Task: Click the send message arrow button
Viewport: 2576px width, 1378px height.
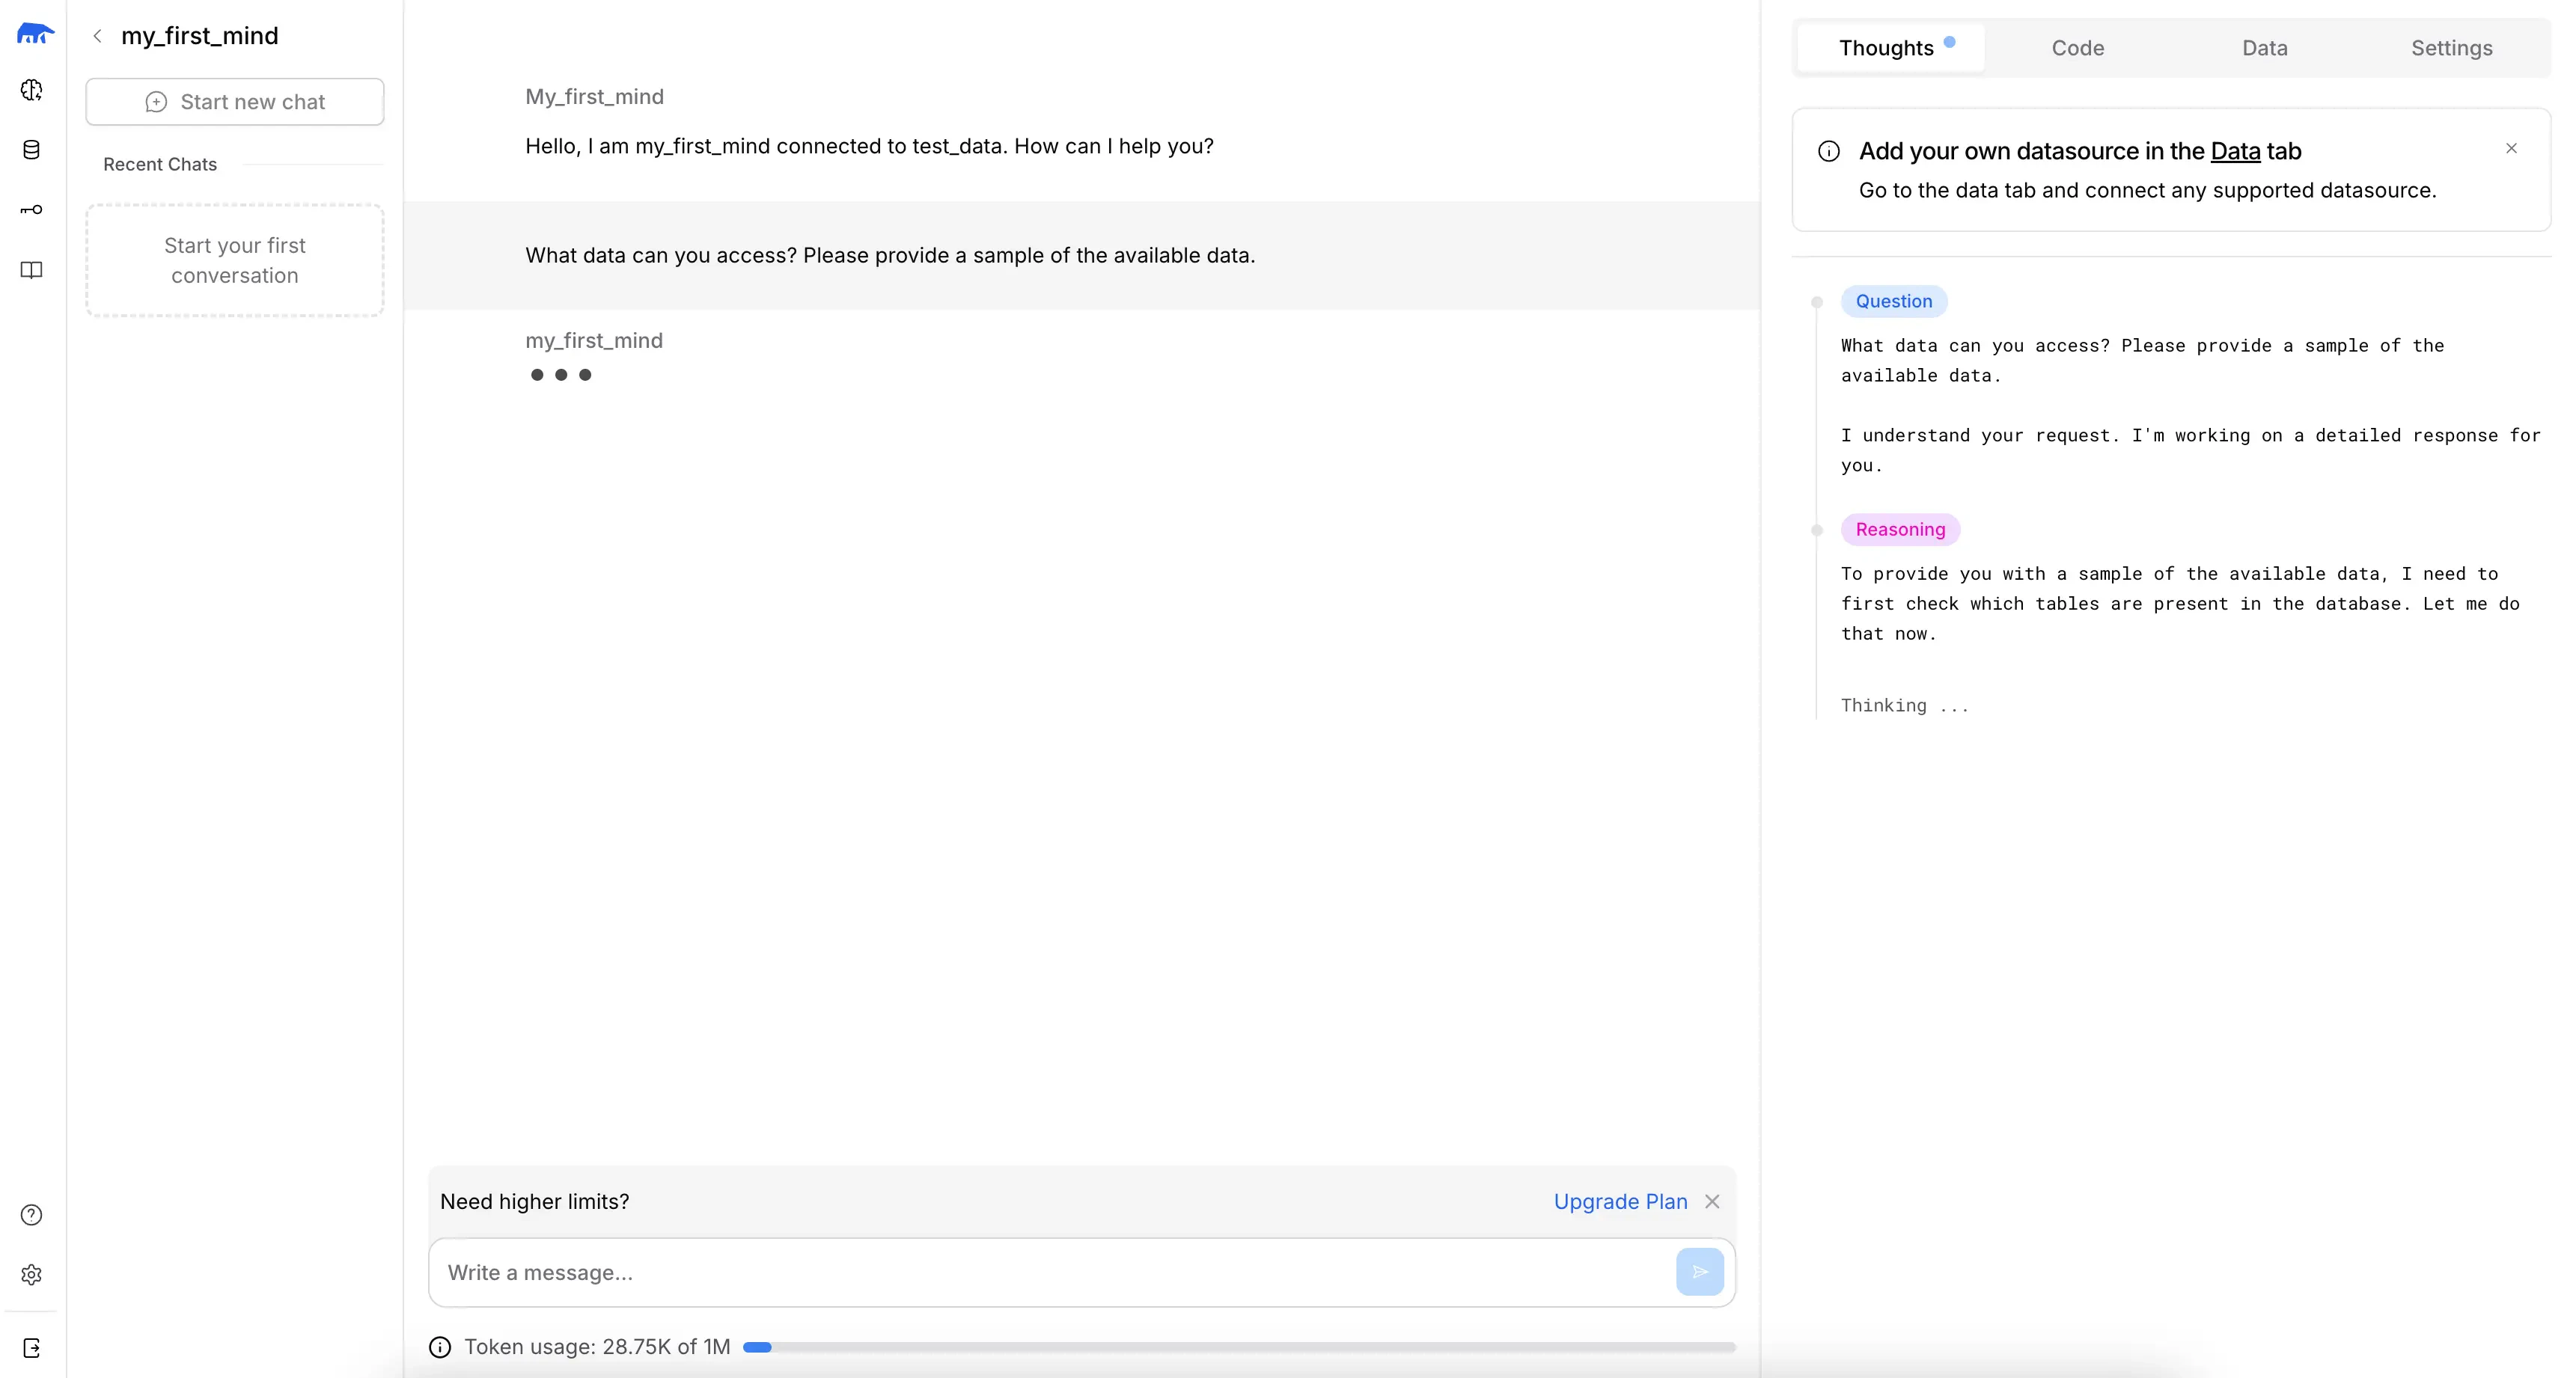Action: tap(1699, 1272)
